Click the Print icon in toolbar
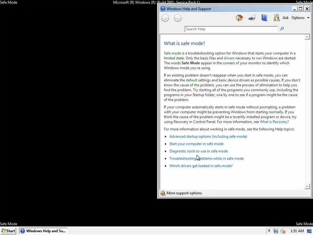 (252, 18)
